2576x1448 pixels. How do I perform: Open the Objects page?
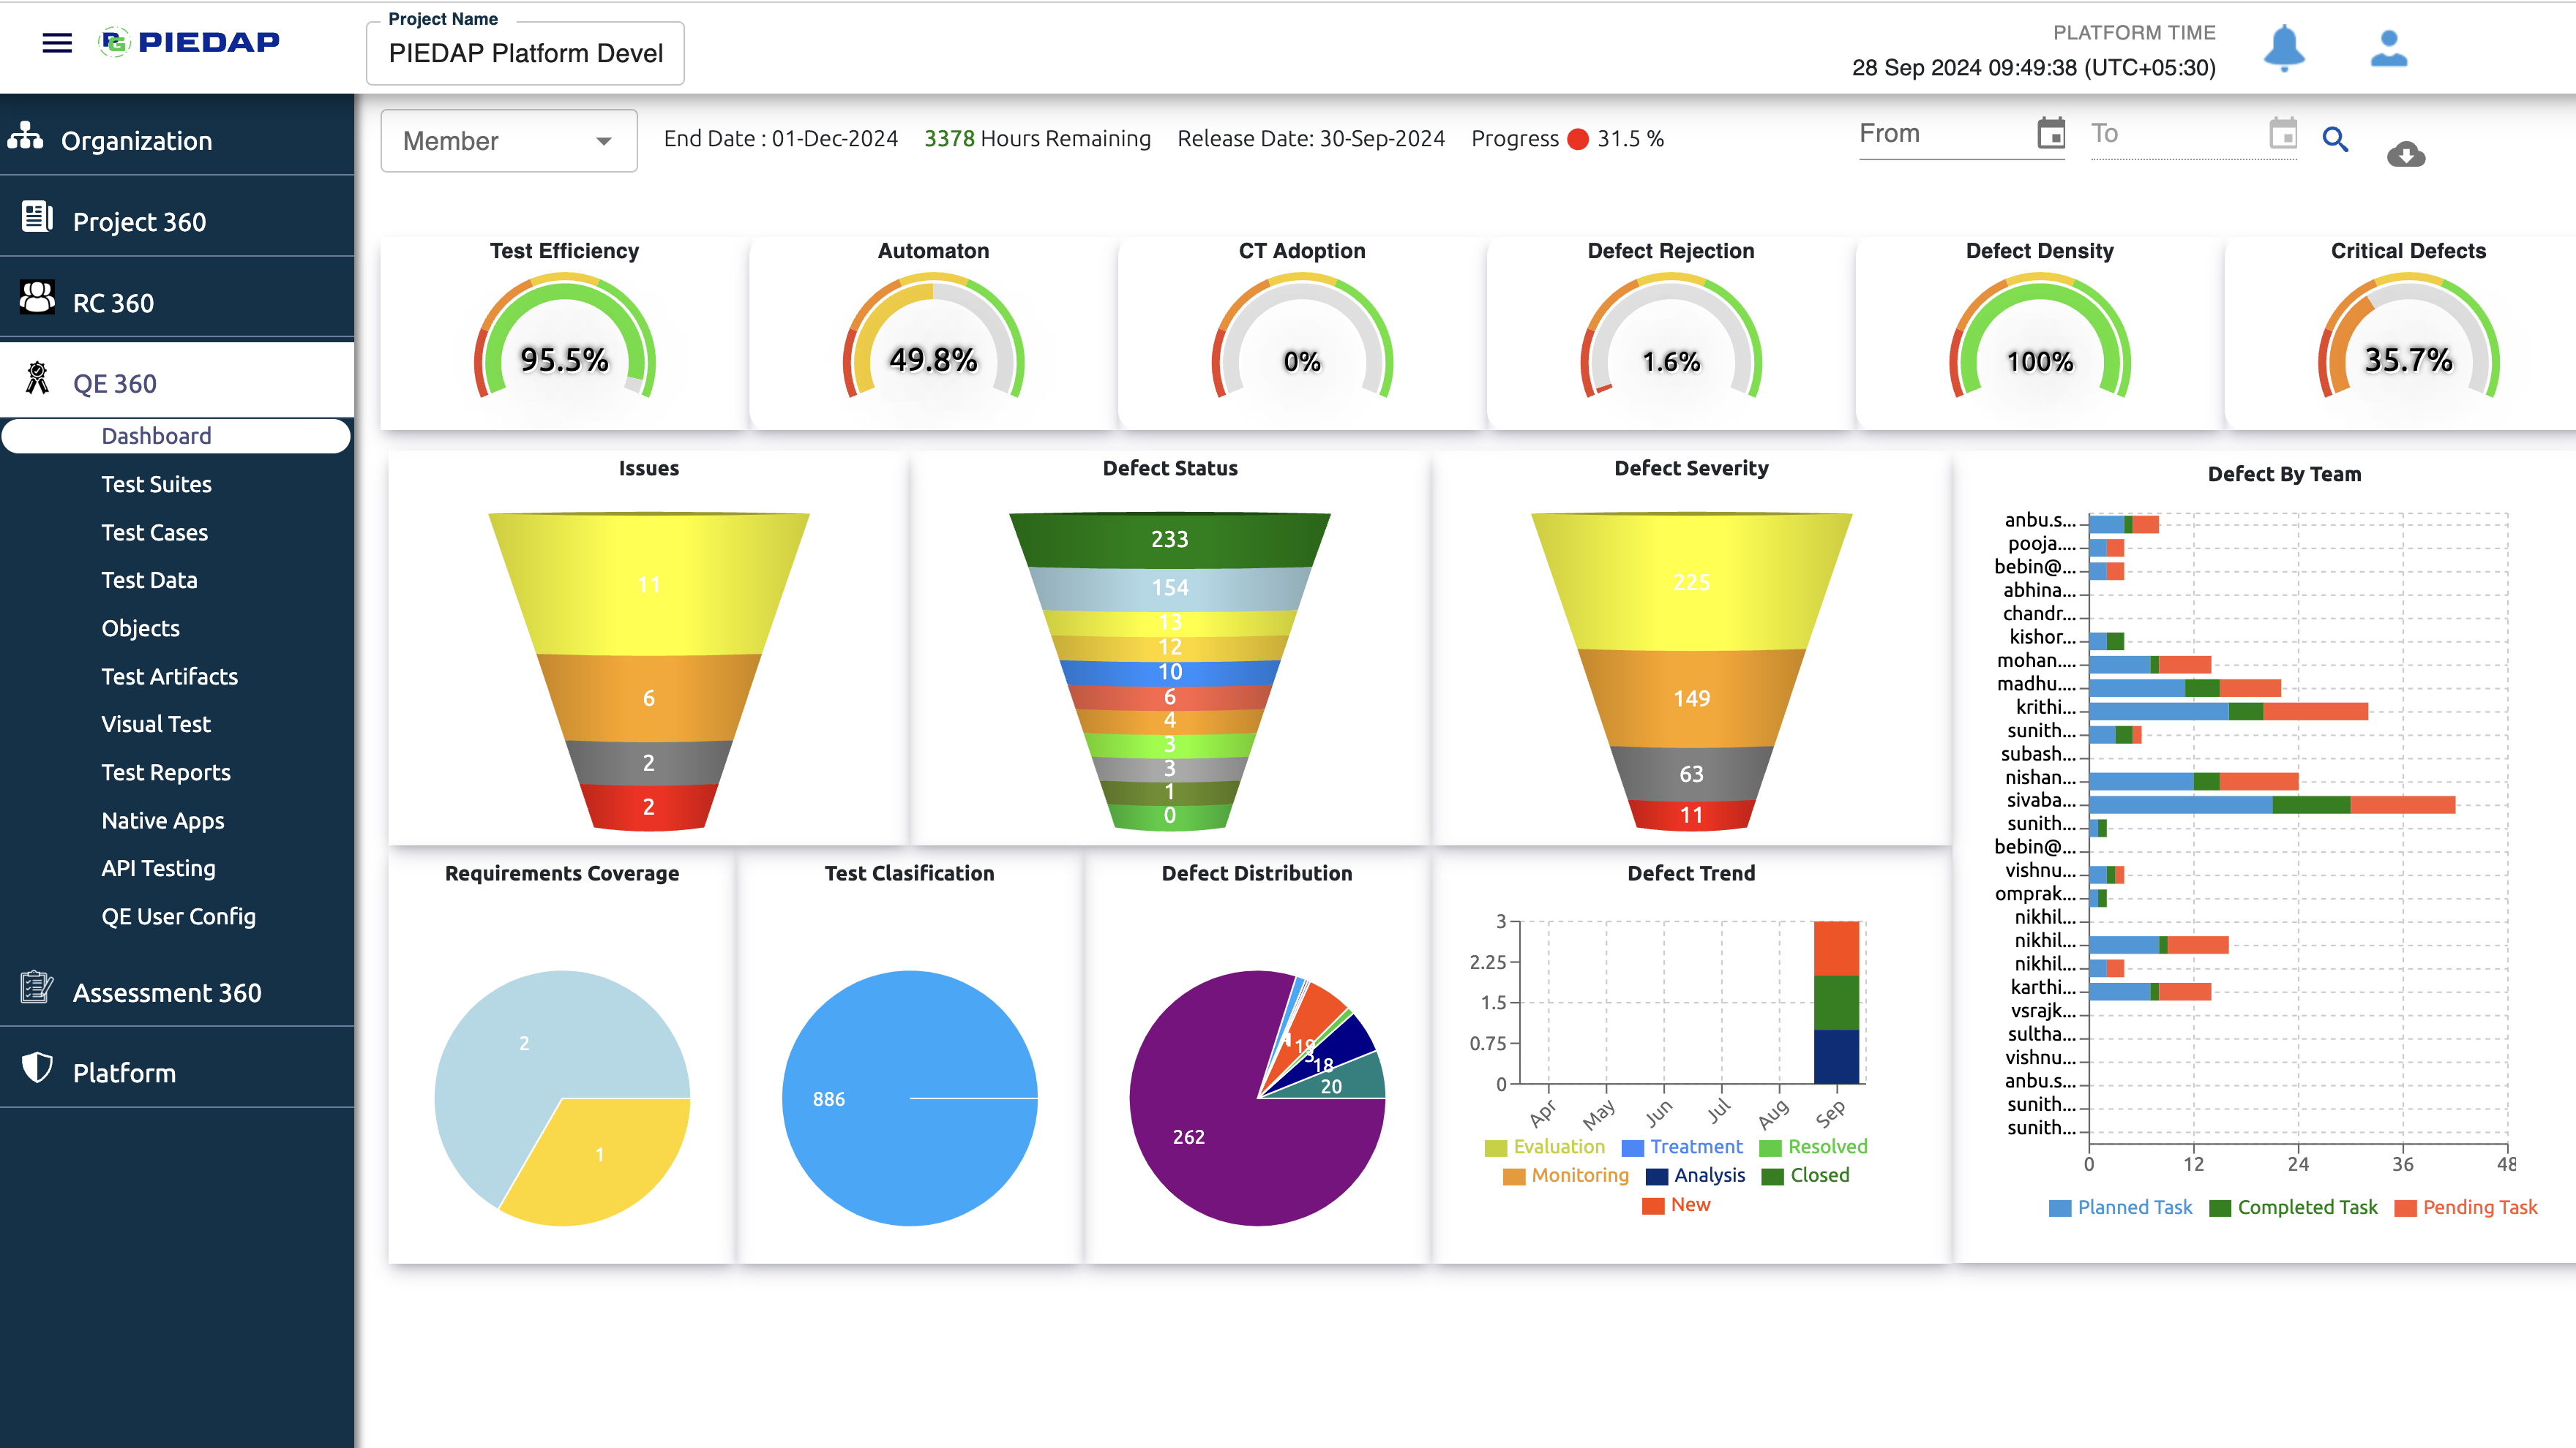140,629
